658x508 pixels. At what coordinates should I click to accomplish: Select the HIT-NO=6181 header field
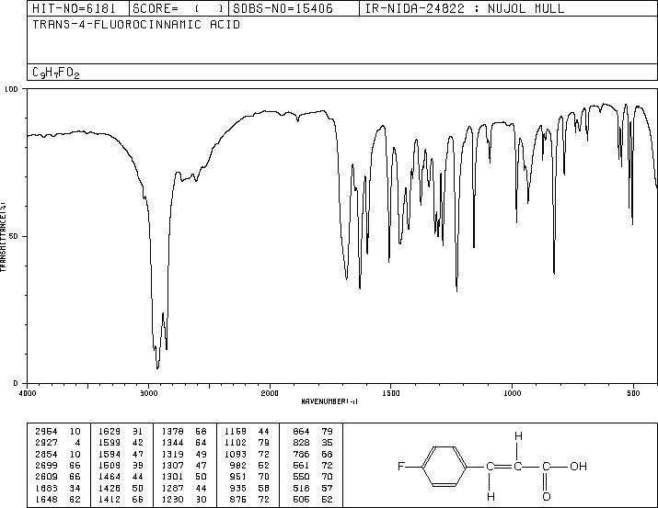pyautogui.click(x=74, y=8)
